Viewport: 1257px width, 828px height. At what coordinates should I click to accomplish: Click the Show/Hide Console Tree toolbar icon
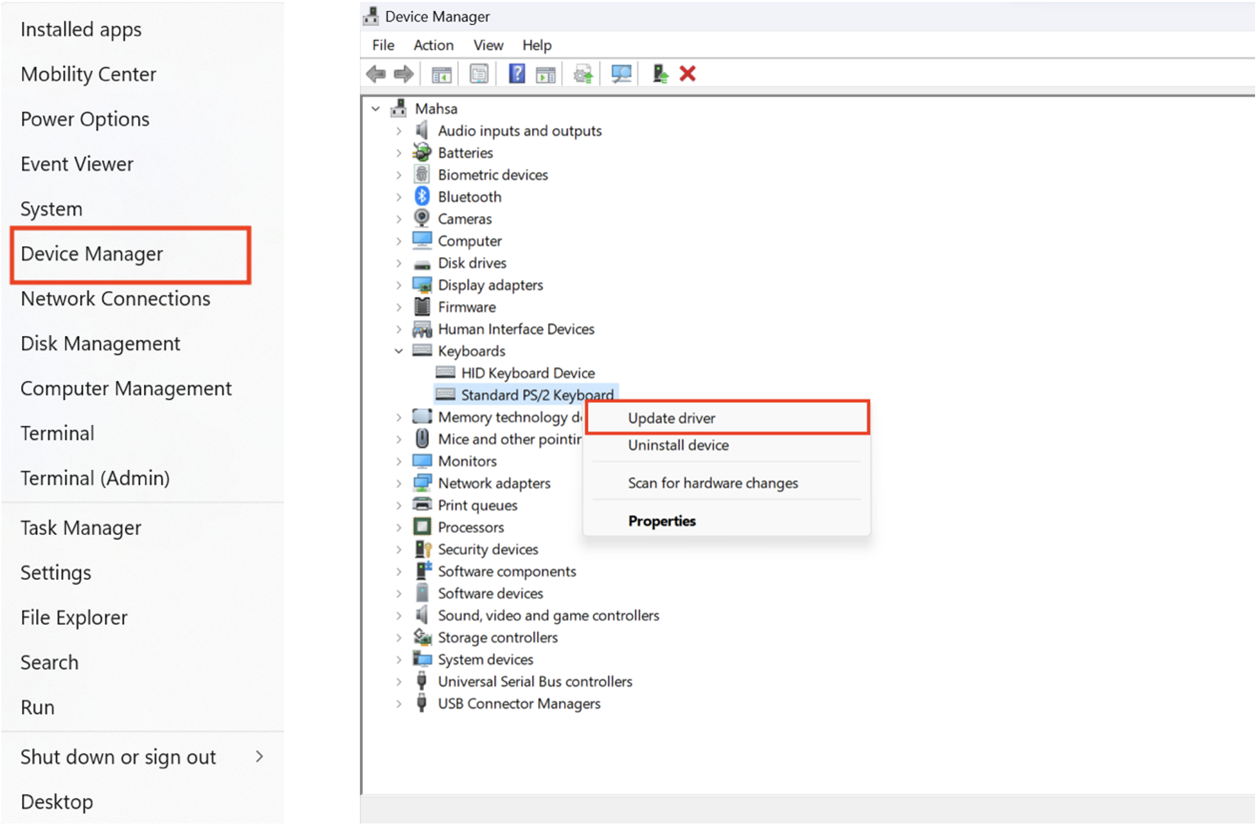[x=441, y=73]
